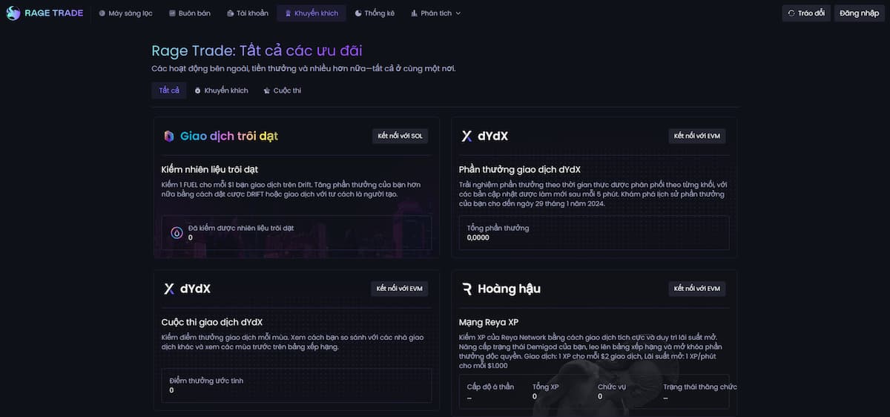Click the Tổng phần thưởng value box

point(594,232)
